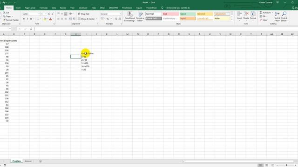Open the Fill menu
Image resolution: width=298 pixels, height=167 pixels.
click(263, 16)
